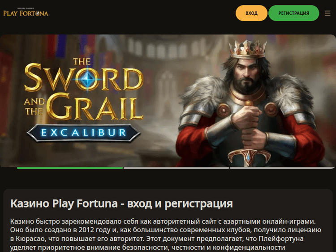Open the Sword and the Grail banner
The width and height of the screenshot is (336, 252).
pyautogui.click(x=168, y=101)
